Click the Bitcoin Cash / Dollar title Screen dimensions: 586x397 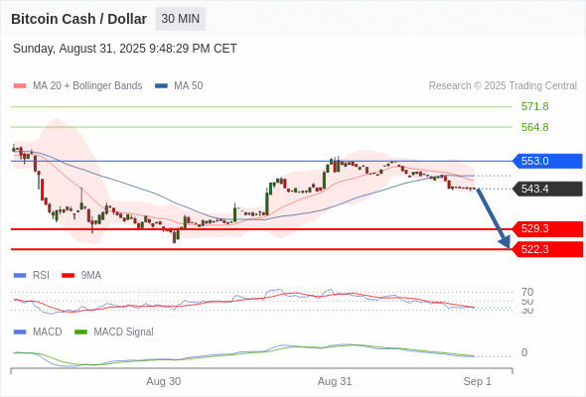pos(78,19)
